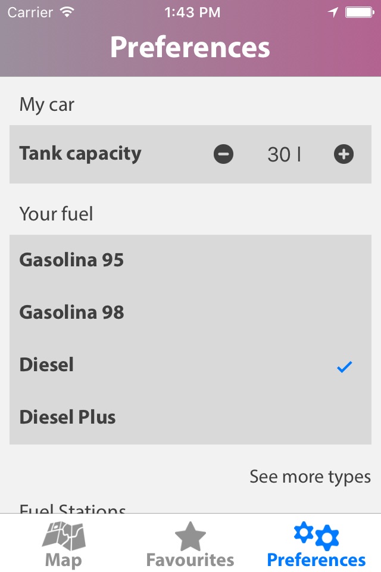Tap the location arrow status icon
381x572 pixels.
pyautogui.click(x=333, y=13)
